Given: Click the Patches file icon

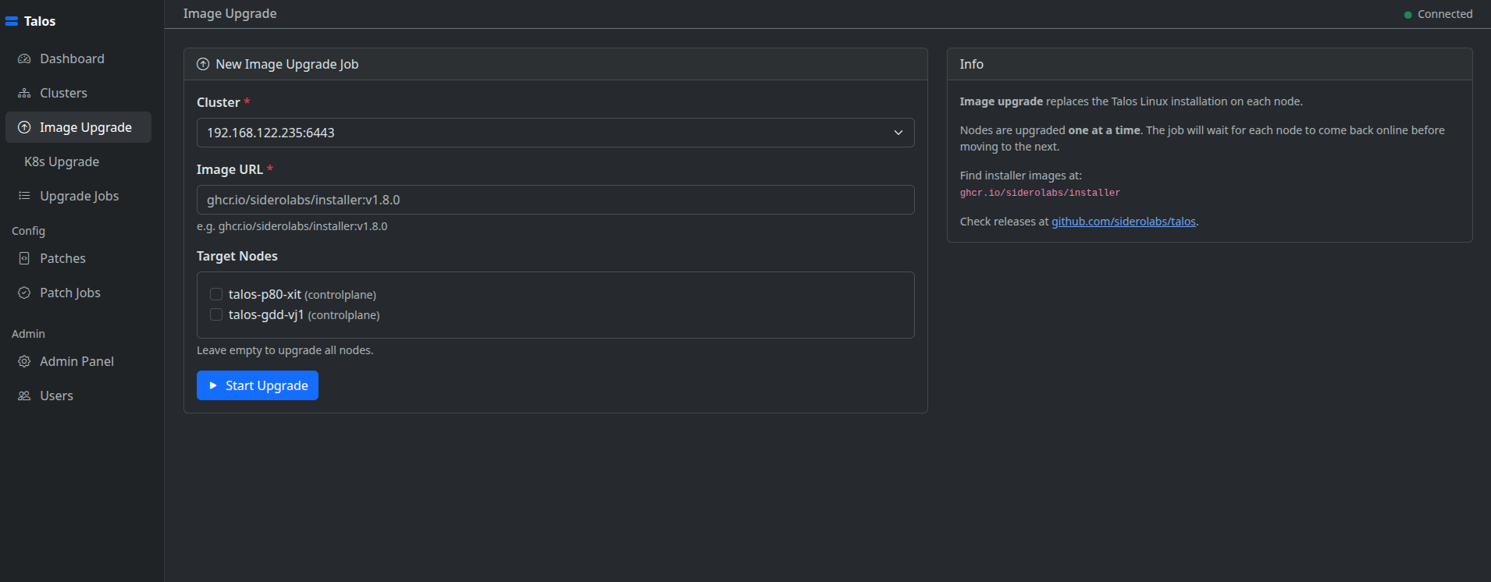Looking at the screenshot, I should pyautogui.click(x=24, y=258).
